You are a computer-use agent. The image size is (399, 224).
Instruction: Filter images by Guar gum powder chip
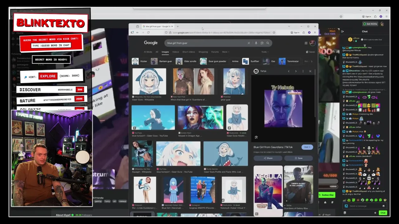(214, 61)
